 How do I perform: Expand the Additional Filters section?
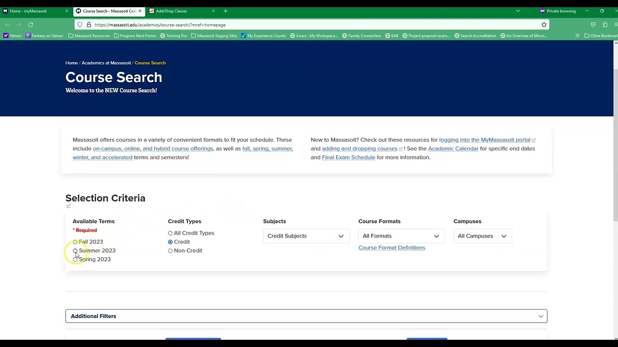[306, 316]
